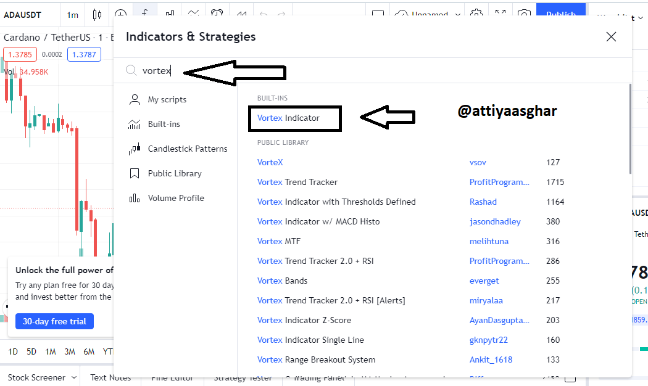Open author profile everget
Viewport: 648px width, 386px height.
484,281
